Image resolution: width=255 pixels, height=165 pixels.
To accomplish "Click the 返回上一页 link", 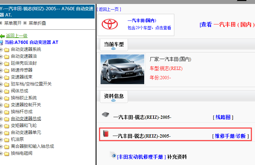I will (109, 10).
